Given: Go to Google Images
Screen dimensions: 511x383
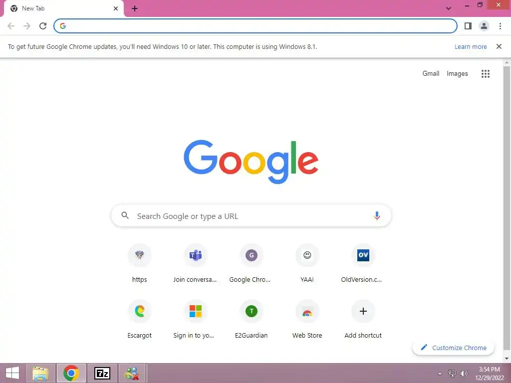Looking at the screenshot, I should click(x=457, y=74).
